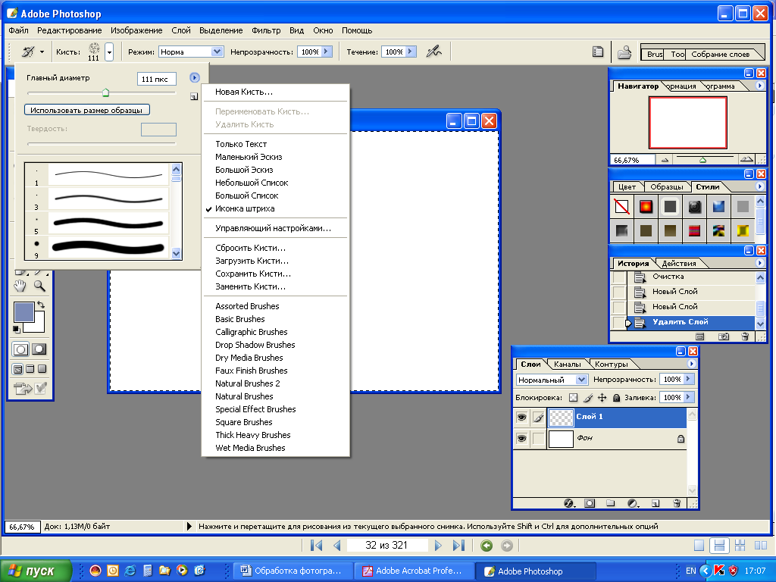Create new snapshot camera icon in History
The width and height of the screenshot is (776, 582).
[724, 336]
